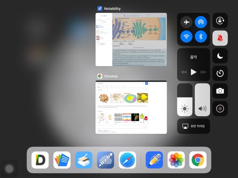The image size is (238, 178).
Task: Open Safari from the dock
Action: point(127,160)
